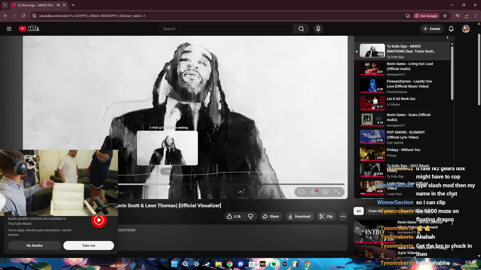This screenshot has width=481, height=270.
Task: Close the Ty Dolla $ign tab
Action: coord(64,5)
